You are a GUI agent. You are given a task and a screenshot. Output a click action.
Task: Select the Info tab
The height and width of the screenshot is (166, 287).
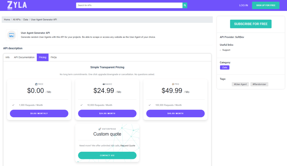coord(8,57)
